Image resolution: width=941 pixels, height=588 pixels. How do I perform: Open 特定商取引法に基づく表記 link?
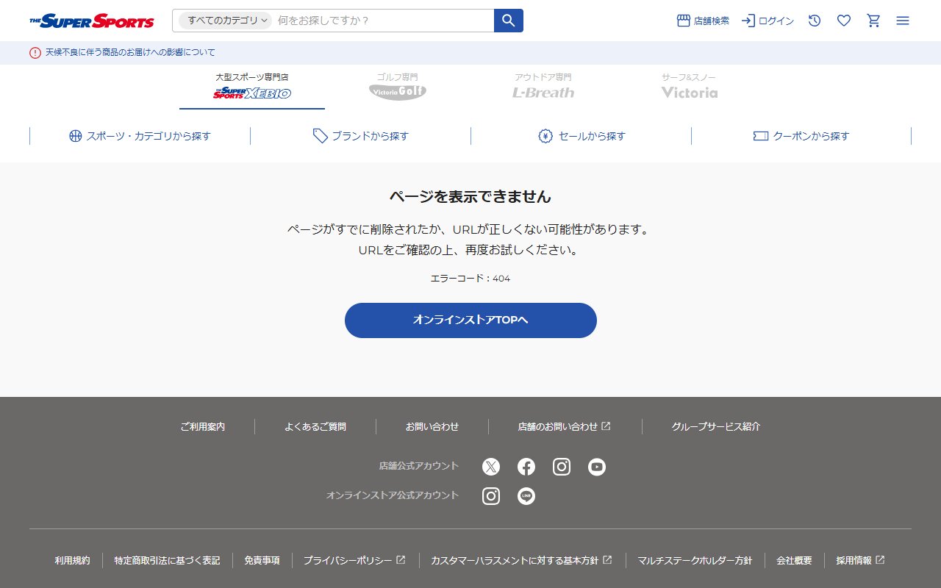pos(167,560)
